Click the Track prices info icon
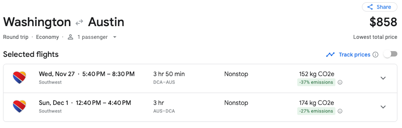 [x=375, y=55]
